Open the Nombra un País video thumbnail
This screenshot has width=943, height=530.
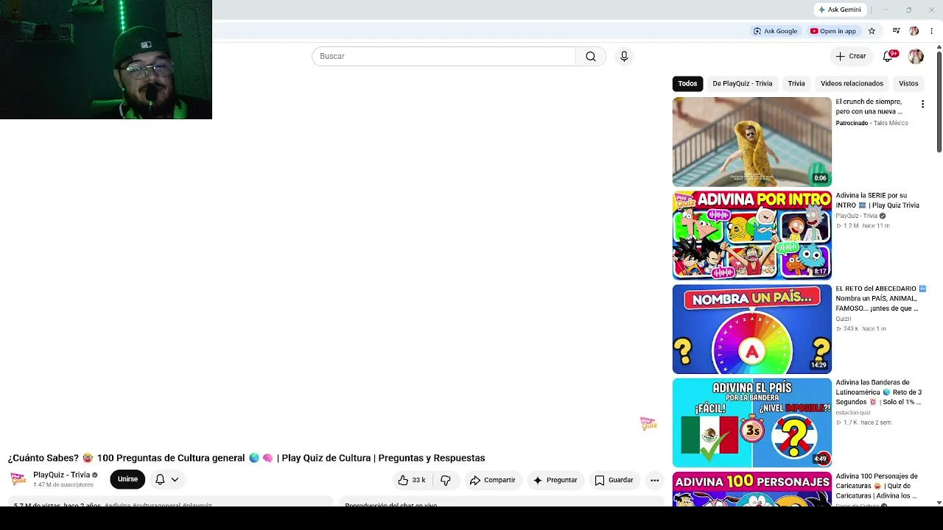[x=752, y=329]
